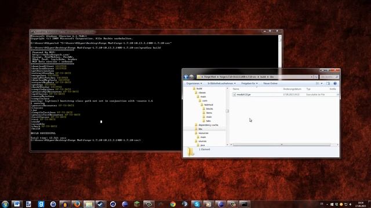The width and height of the screenshot is (371, 208).
Task: Open the blue g app on the taskbar
Action: coord(41,204)
